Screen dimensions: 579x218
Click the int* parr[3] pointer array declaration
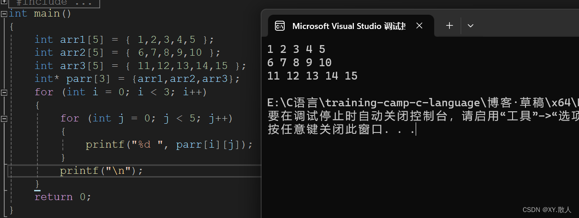[x=137, y=79]
